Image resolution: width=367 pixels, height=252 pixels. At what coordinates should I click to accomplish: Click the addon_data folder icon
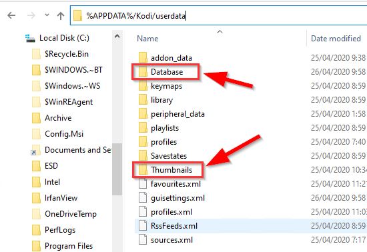(x=143, y=57)
